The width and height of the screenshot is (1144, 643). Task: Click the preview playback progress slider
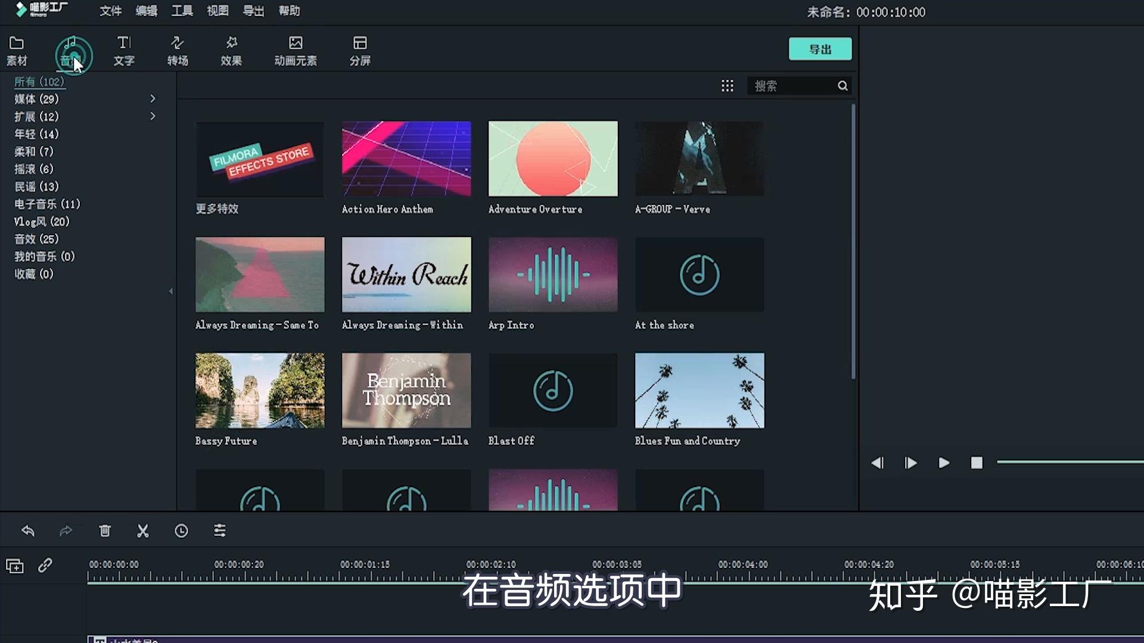(x=1070, y=462)
